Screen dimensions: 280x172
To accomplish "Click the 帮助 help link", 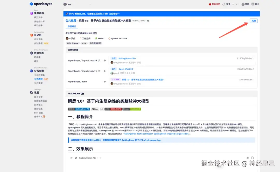I will (x=247, y=4).
